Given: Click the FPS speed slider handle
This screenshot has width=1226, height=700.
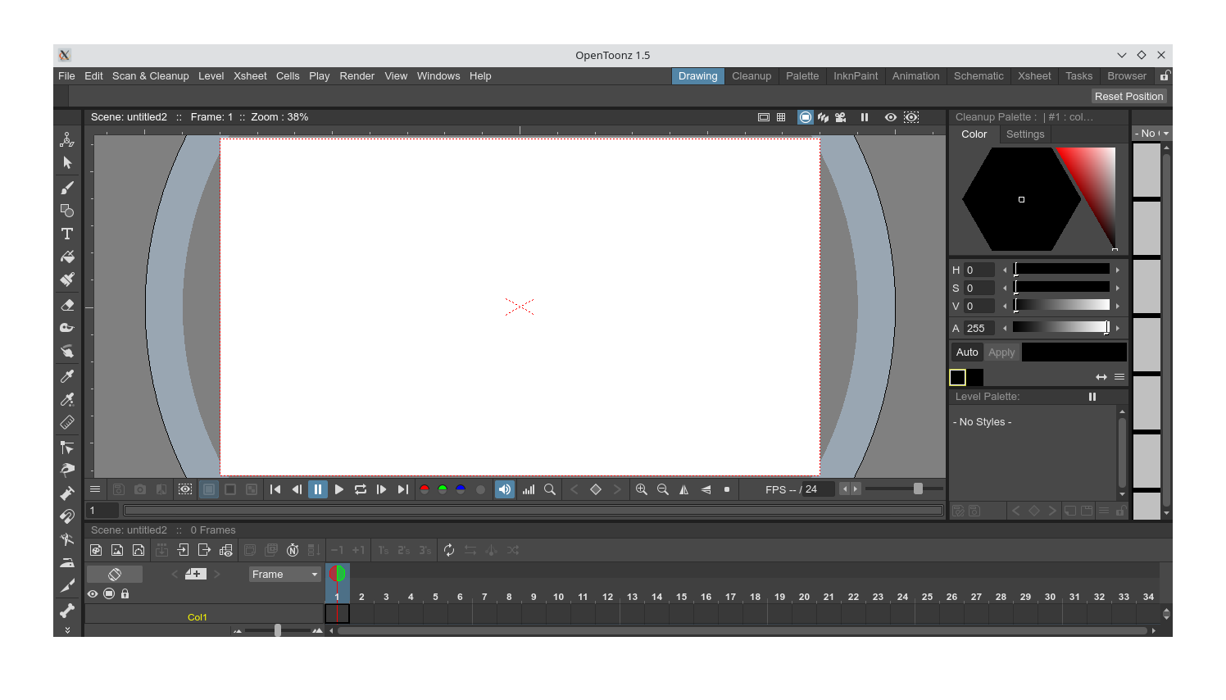Looking at the screenshot, I should (x=918, y=489).
